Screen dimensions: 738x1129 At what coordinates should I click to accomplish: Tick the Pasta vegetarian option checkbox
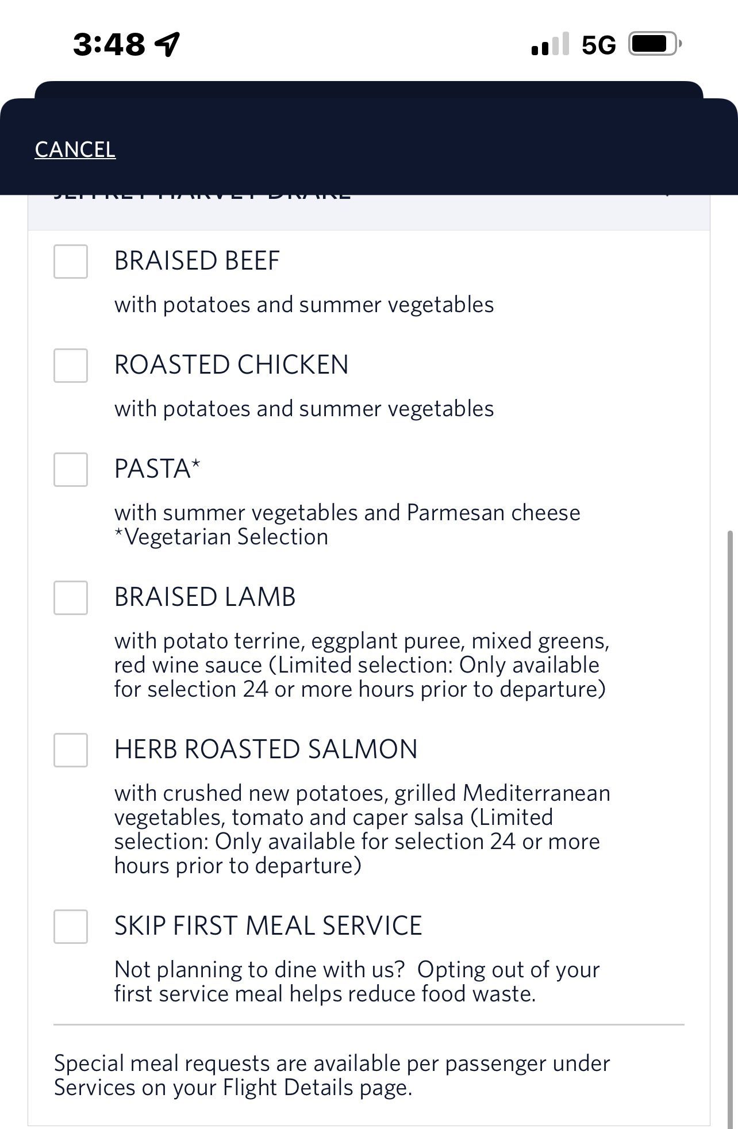[x=71, y=470]
